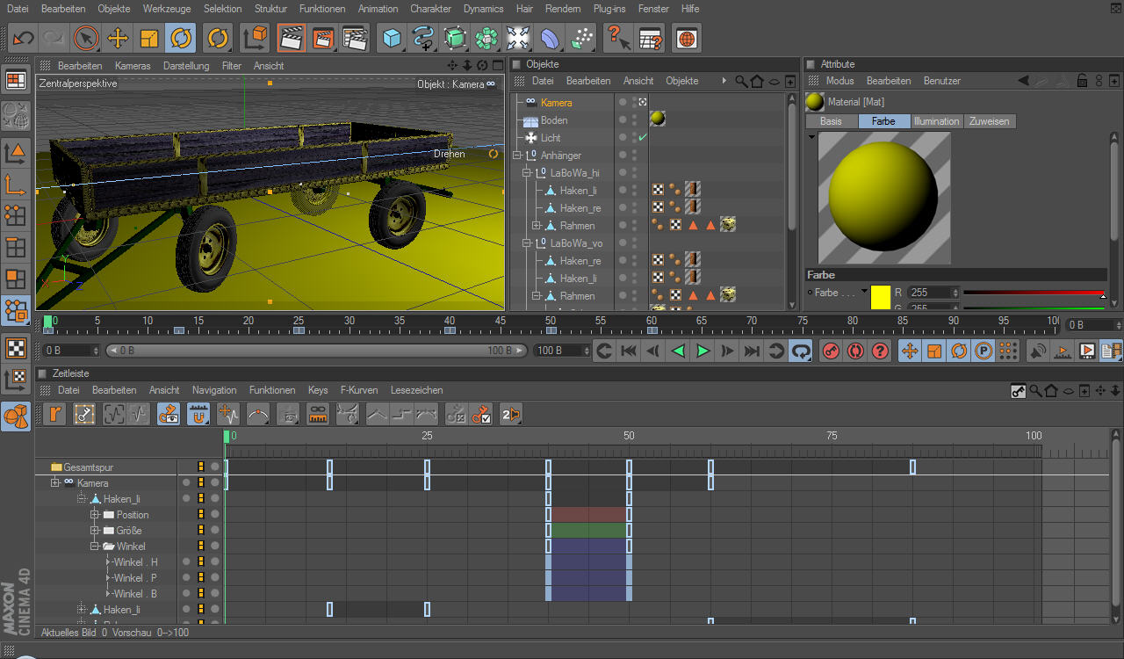Click the Render View clapperboard icon
Image resolution: width=1124 pixels, height=659 pixels.
pyautogui.click(x=292, y=38)
